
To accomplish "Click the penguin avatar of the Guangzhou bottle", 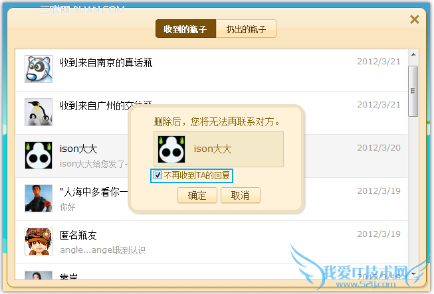I will click(x=39, y=112).
